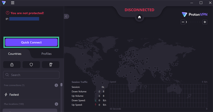Show info for Plus locations
The image size is (213, 112).
click(x=56, y=104)
